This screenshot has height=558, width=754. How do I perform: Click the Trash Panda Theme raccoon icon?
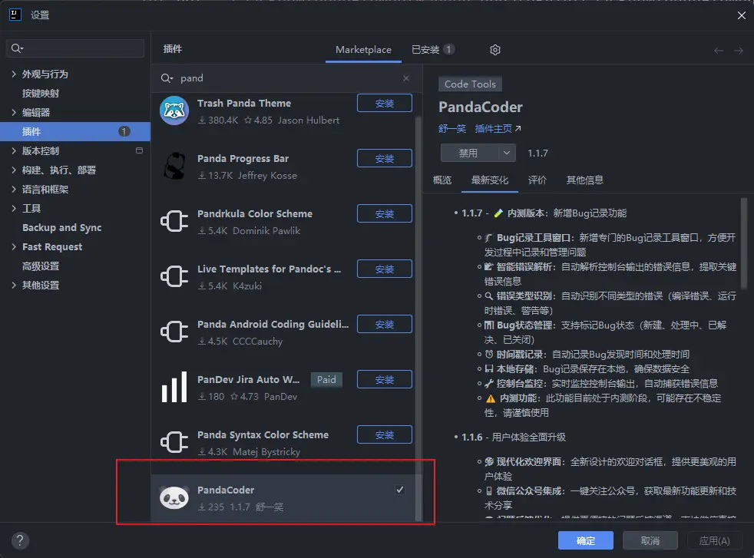coord(174,111)
